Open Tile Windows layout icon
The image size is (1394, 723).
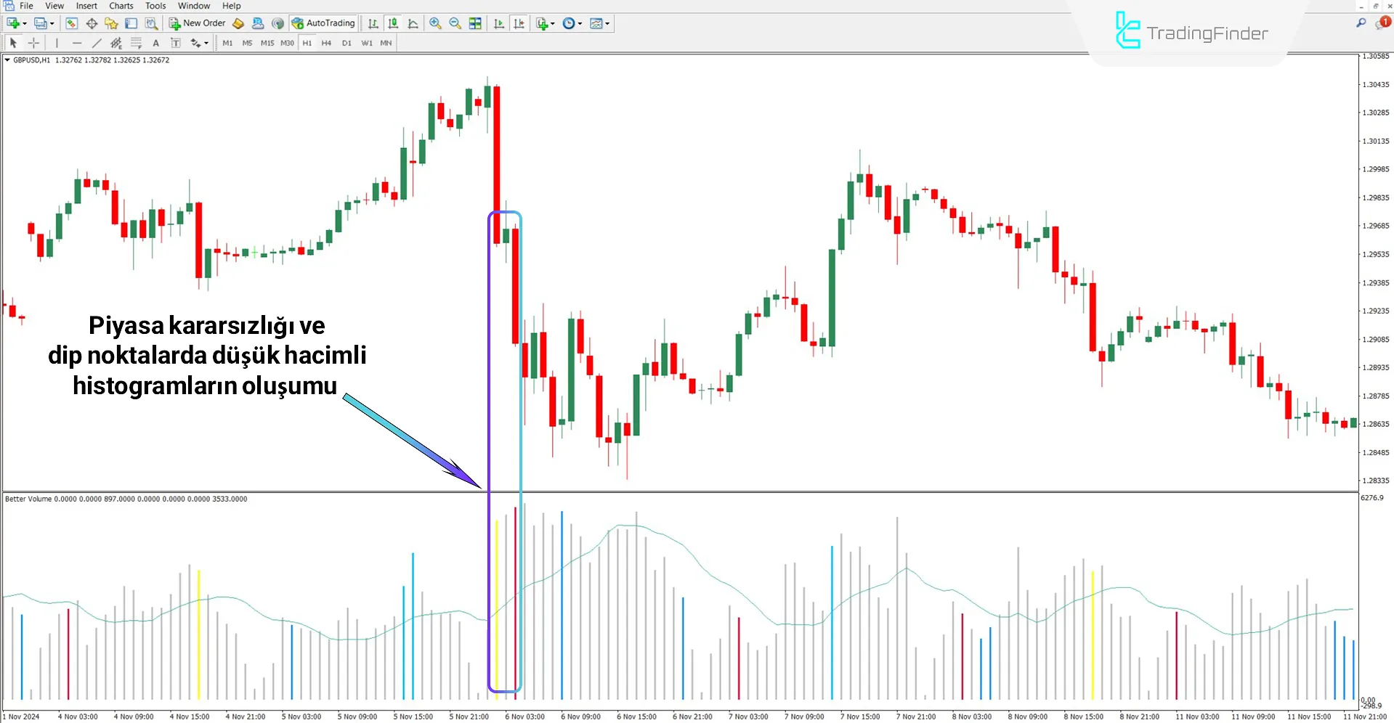(x=475, y=23)
